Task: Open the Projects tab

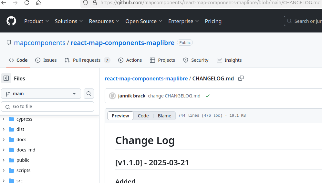Action: (x=162, y=60)
